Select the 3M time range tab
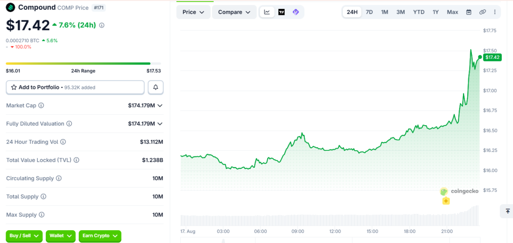This screenshot has width=513, height=243. [401, 12]
